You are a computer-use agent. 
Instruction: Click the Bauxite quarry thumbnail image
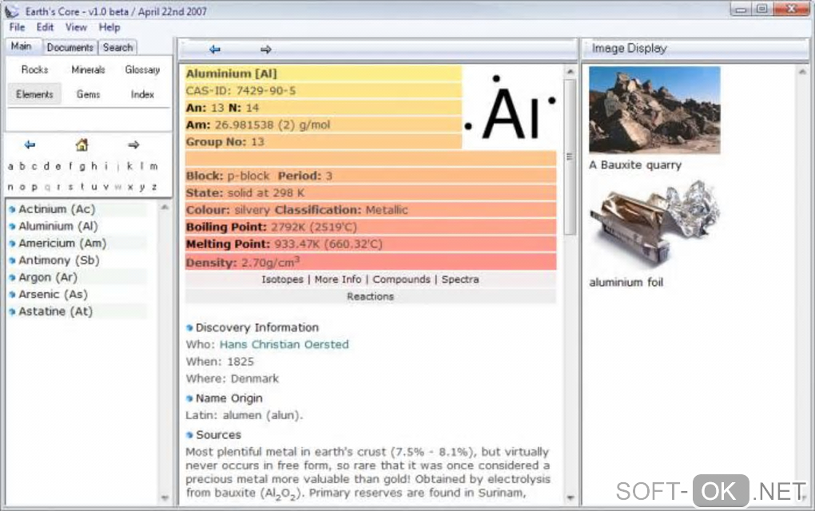tap(654, 110)
